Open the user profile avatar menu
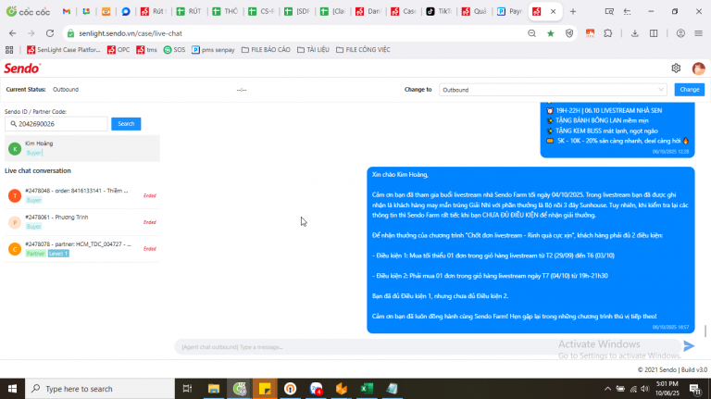Viewport: 711px width, 399px height. point(698,69)
